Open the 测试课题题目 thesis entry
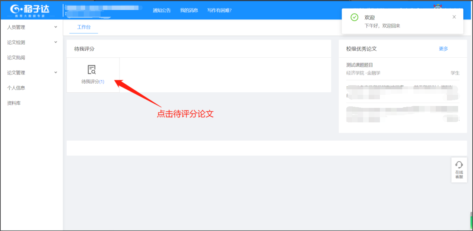 pyautogui.click(x=359, y=65)
